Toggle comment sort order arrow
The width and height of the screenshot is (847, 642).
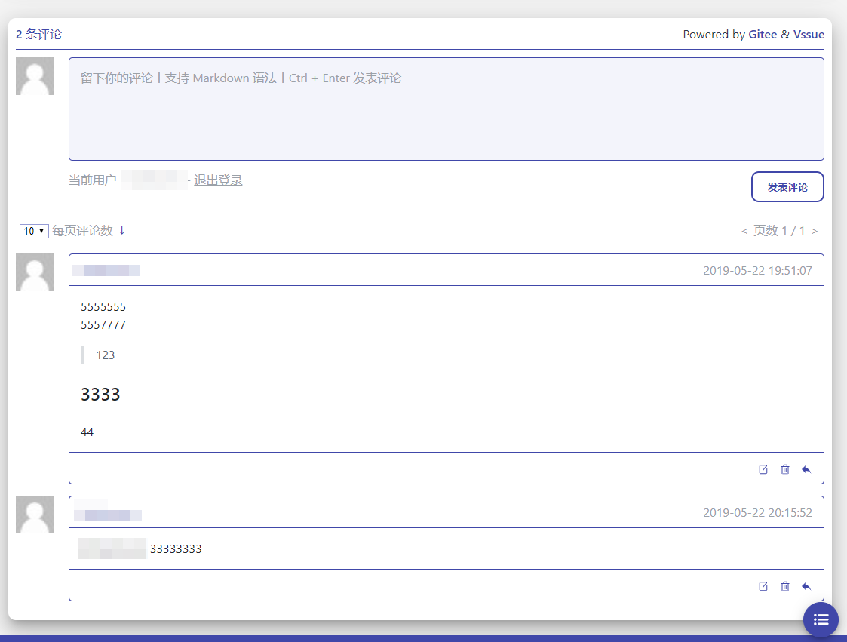coord(122,230)
